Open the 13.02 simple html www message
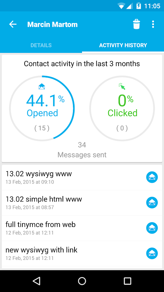This screenshot has width=164, height=292. [82, 203]
